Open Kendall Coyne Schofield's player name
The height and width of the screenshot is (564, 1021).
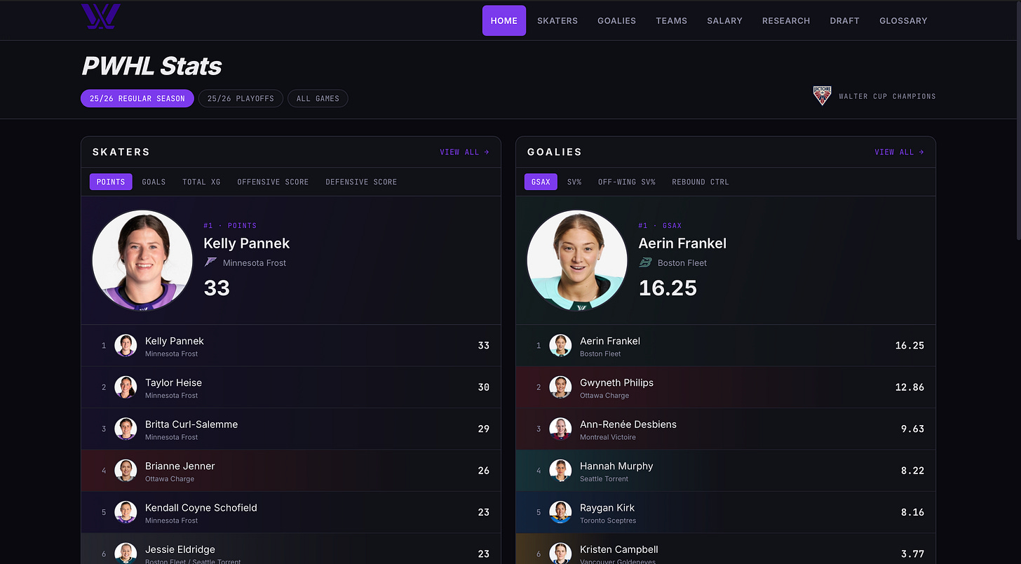click(x=201, y=507)
